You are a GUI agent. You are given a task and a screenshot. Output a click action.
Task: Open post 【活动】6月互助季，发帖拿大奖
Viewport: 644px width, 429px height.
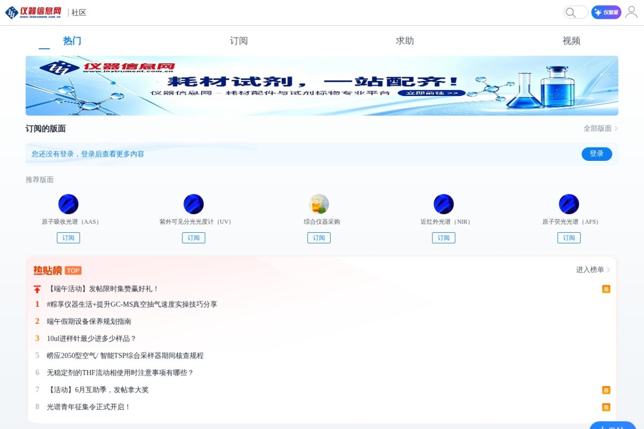(x=98, y=390)
